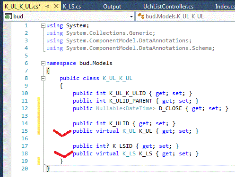Pin the K_UL_K_UL.cs tab
Image resolution: width=235 pixels, height=177 pixels.
(x=47, y=7)
